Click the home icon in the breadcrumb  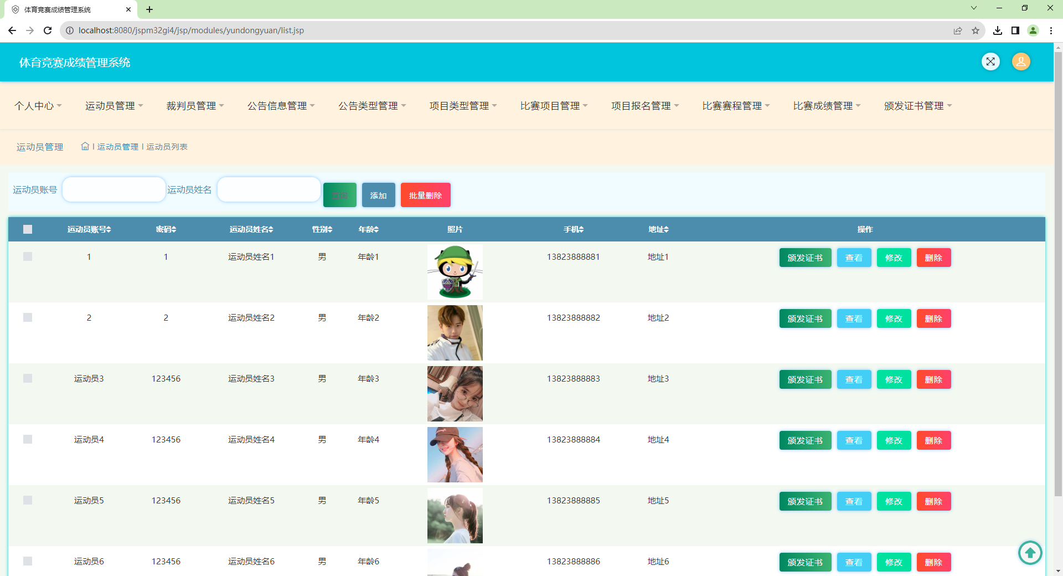(x=85, y=146)
